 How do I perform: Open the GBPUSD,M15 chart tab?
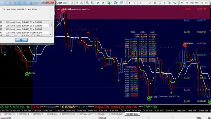point(10,114)
